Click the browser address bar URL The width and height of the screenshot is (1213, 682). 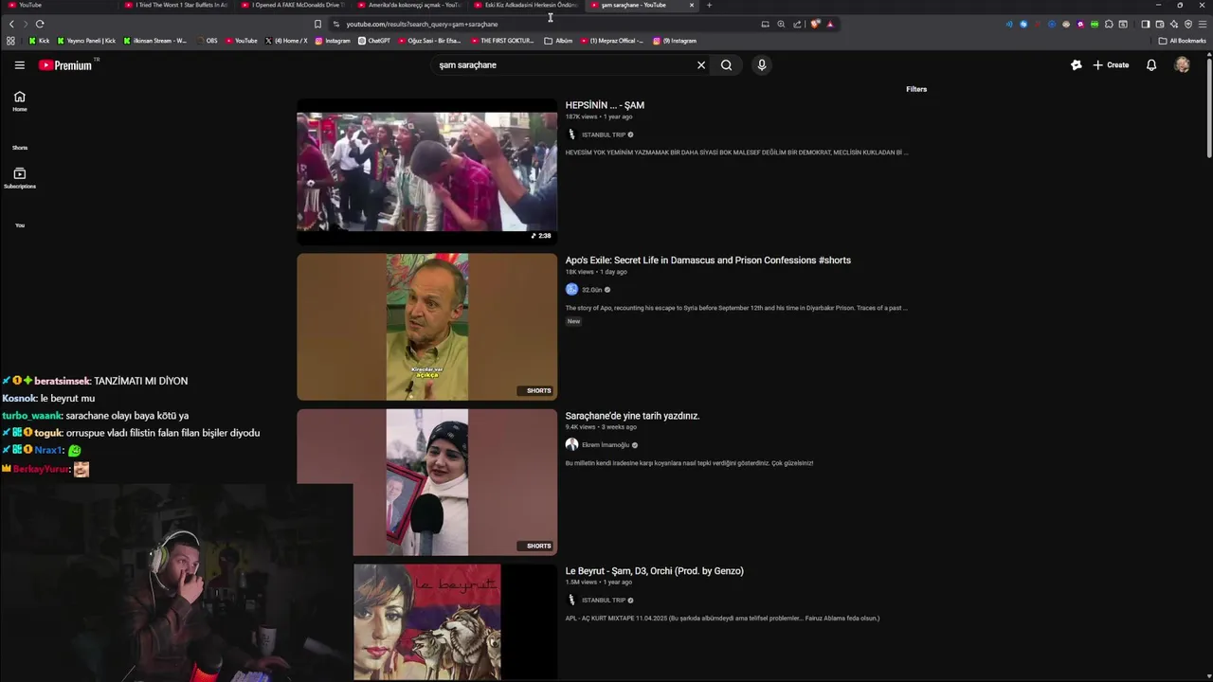tap(422, 24)
